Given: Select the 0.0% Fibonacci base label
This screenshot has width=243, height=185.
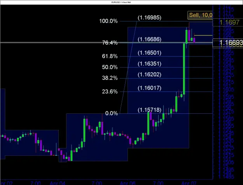Looking at the screenshot, I should tap(112, 113).
